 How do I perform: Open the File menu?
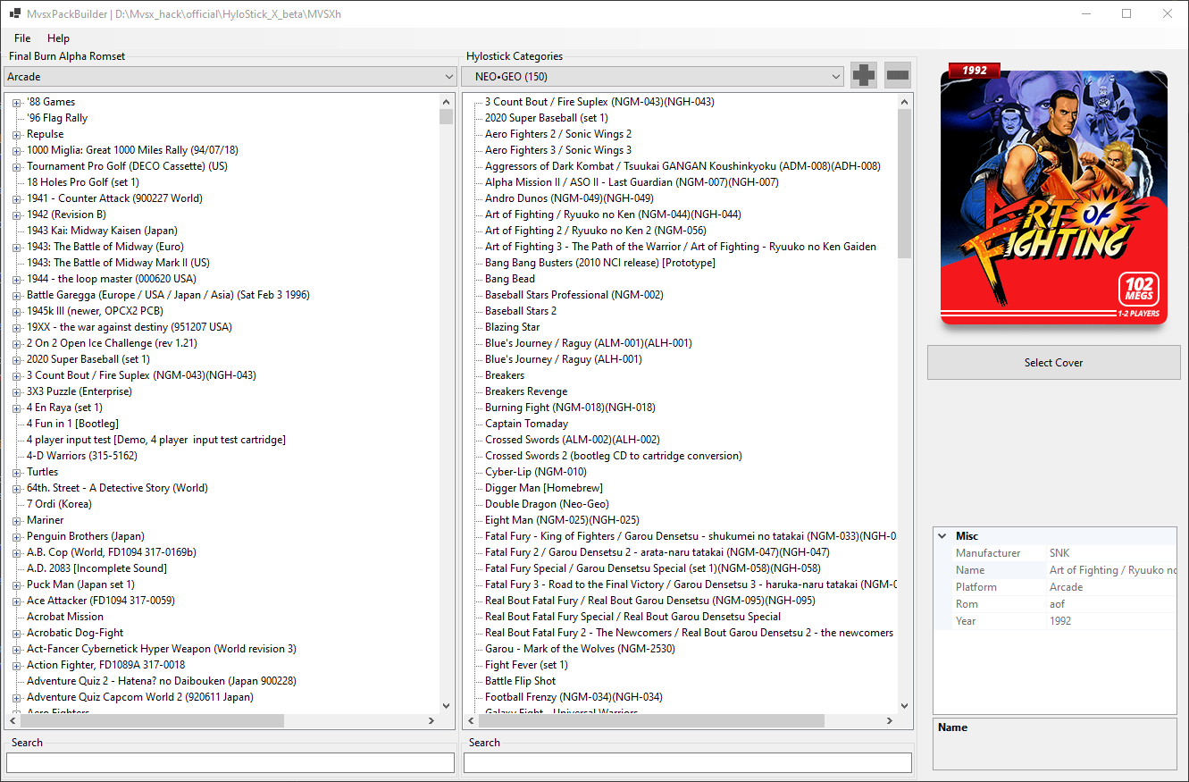(22, 38)
